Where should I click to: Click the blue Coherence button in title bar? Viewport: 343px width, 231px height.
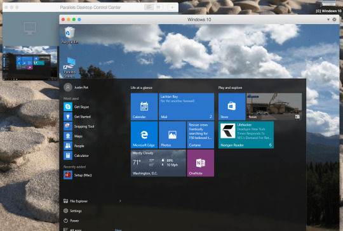(79, 20)
